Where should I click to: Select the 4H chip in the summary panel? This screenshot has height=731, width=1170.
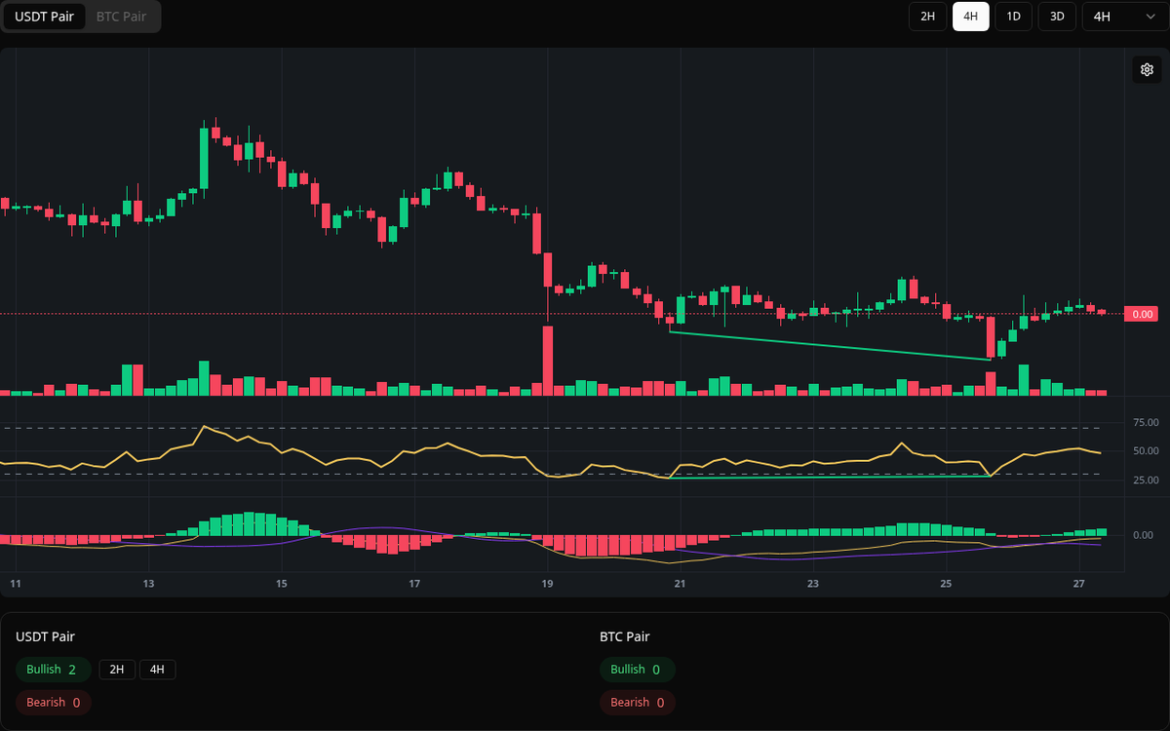click(156, 670)
